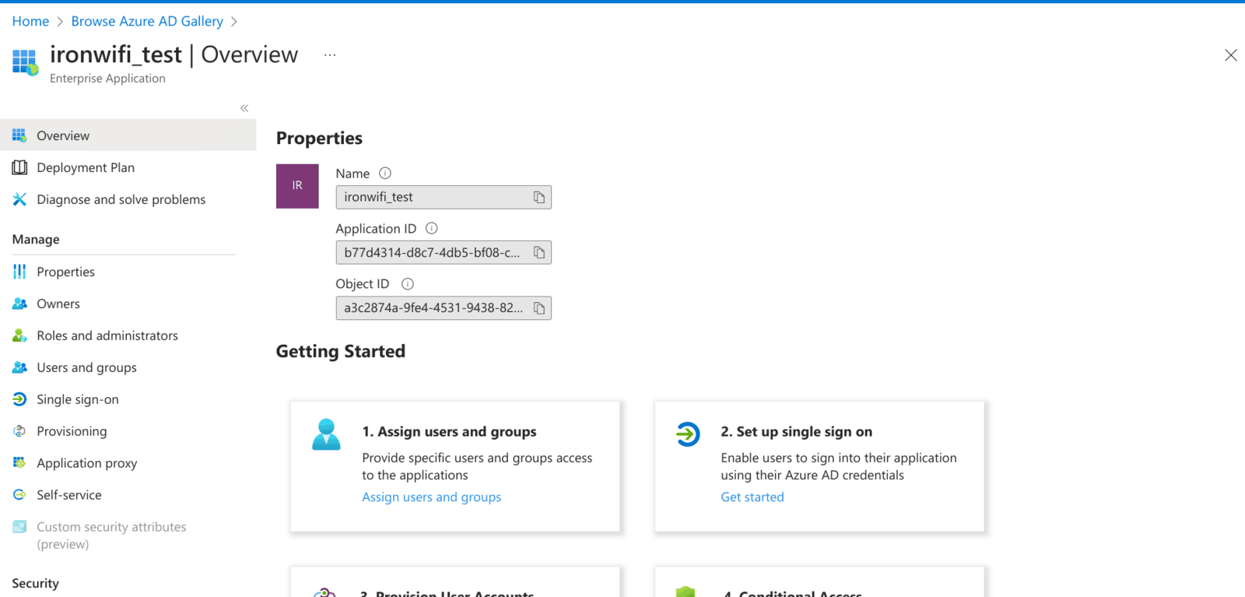Viewport: 1245px width, 597px height.
Task: Show info tooltip next to Object ID
Action: [408, 284]
